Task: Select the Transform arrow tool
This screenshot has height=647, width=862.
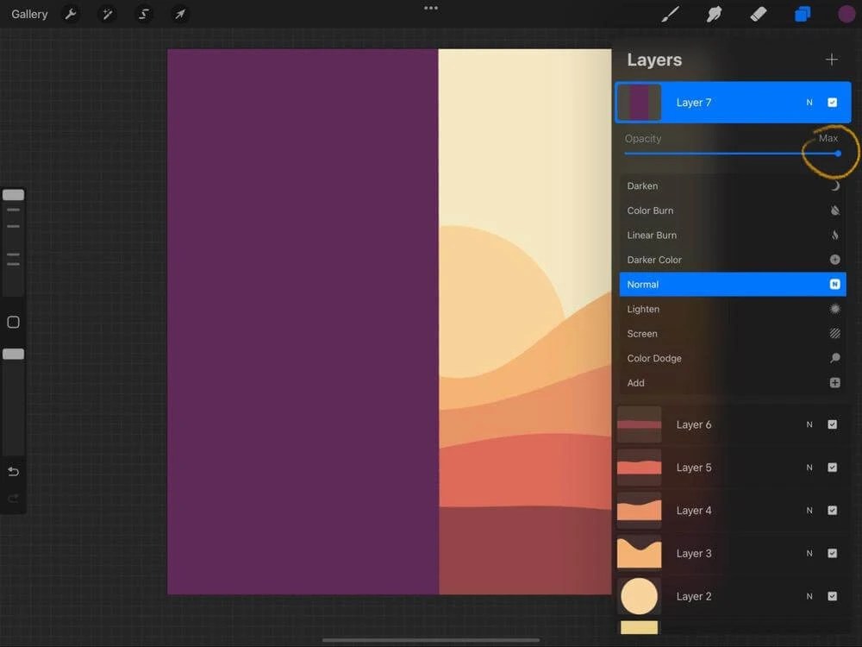Action: (179, 14)
